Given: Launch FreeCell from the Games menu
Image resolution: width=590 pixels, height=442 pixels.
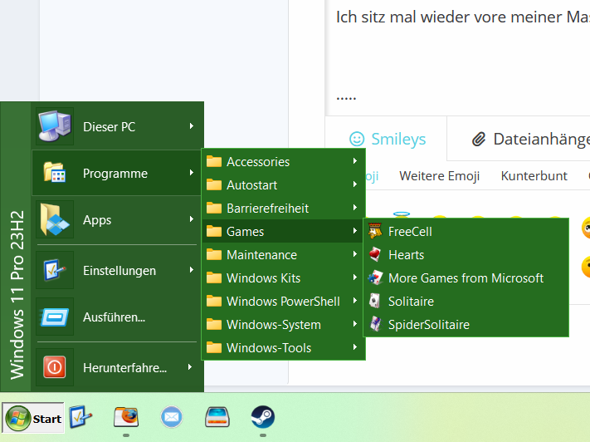Looking at the screenshot, I should pos(466,231).
